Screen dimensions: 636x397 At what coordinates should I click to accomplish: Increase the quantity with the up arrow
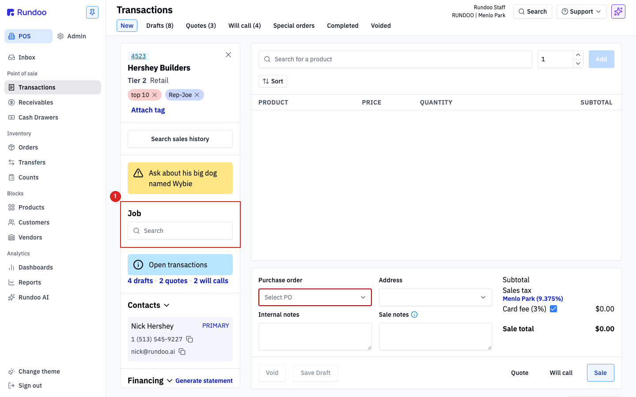pyautogui.click(x=578, y=55)
